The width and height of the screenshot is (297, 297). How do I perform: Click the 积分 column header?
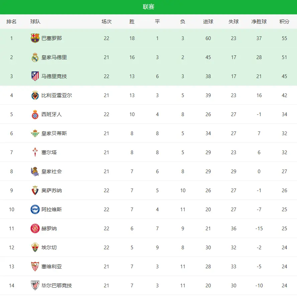coord(284,22)
